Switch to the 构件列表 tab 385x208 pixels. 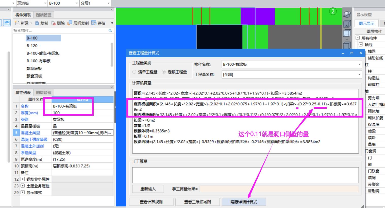coord(23,15)
